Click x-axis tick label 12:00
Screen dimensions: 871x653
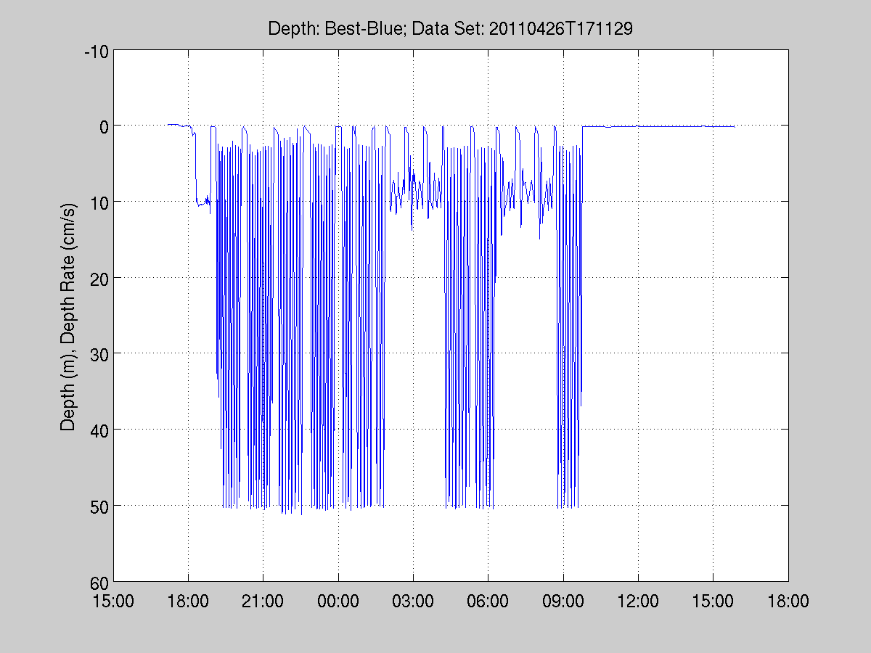[638, 601]
